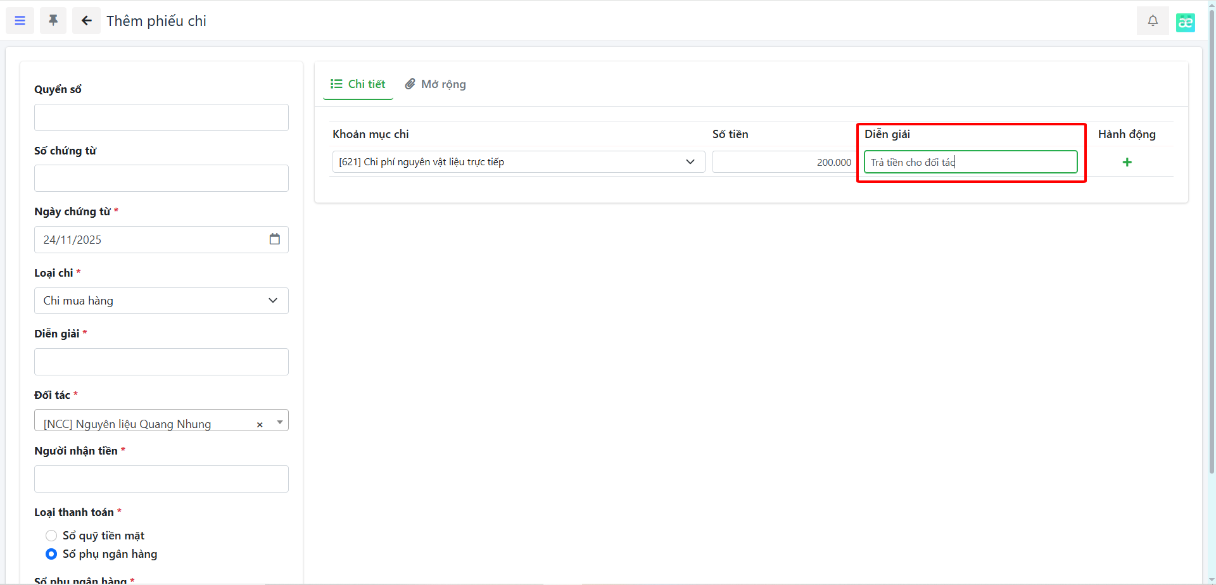Viewport: 1216px width, 585px height.
Task: Open calendar picker for Ngày chứng từ
Action: point(274,239)
